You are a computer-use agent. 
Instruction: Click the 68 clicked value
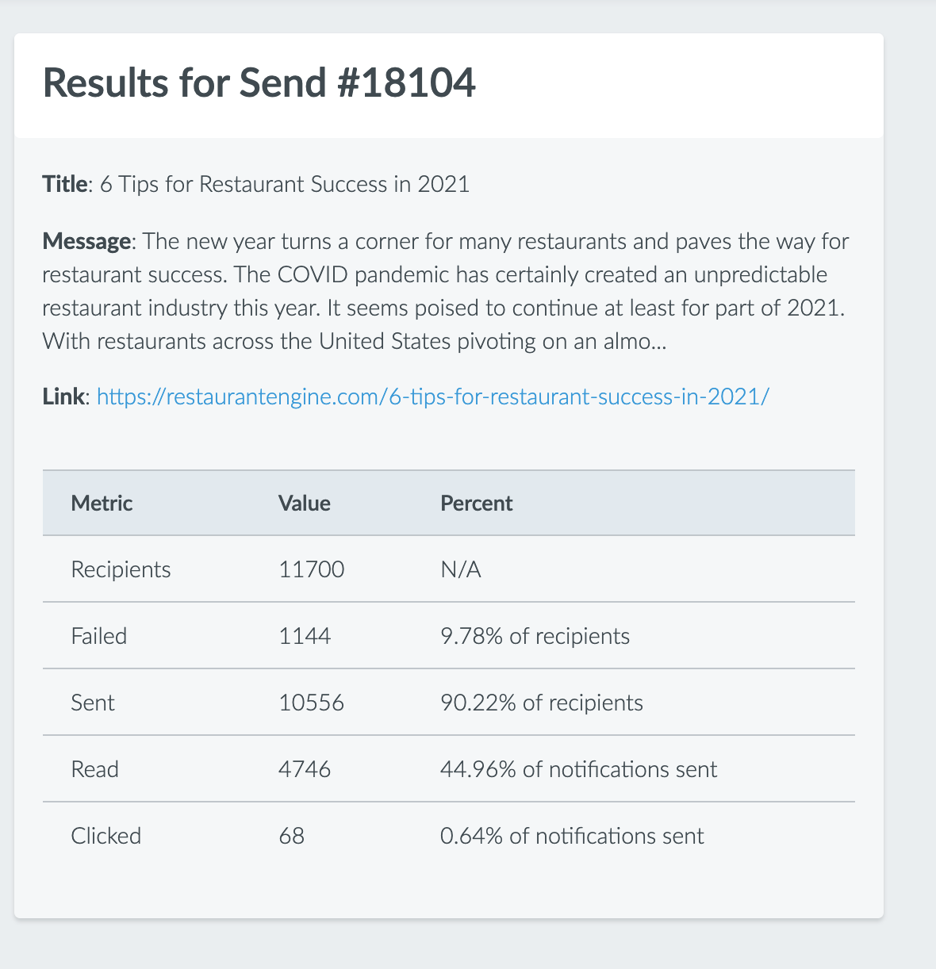pos(292,837)
